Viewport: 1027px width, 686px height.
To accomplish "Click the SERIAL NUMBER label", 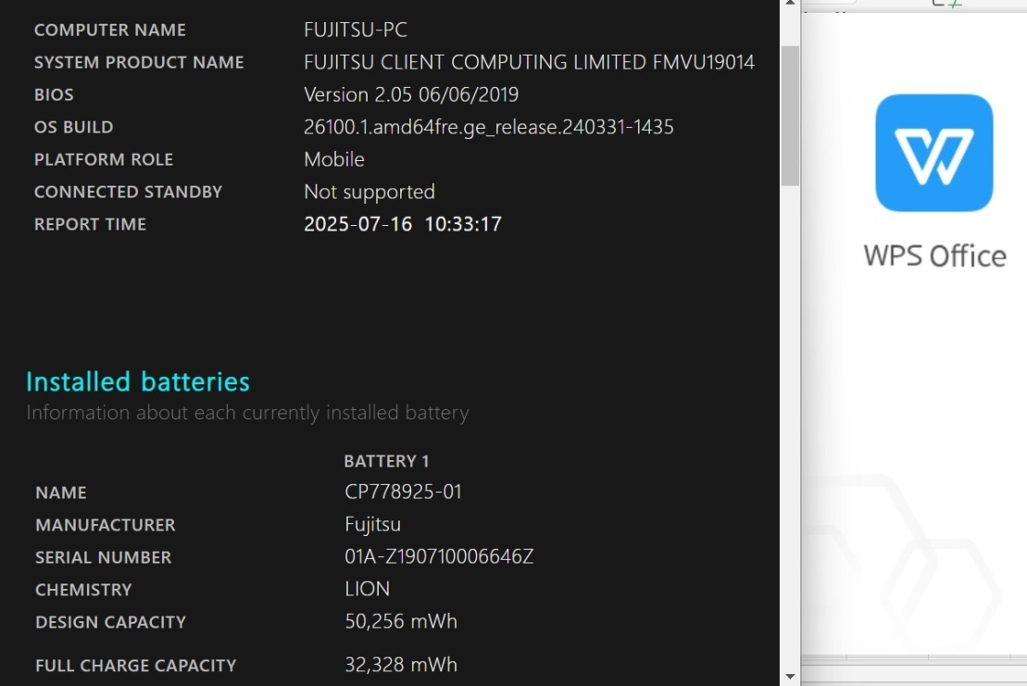I will point(104,557).
